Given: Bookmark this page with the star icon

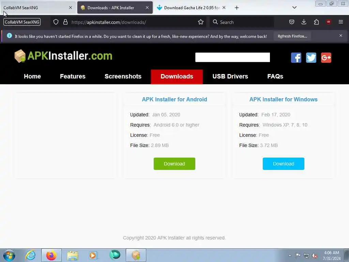Looking at the screenshot, I should (200, 22).
